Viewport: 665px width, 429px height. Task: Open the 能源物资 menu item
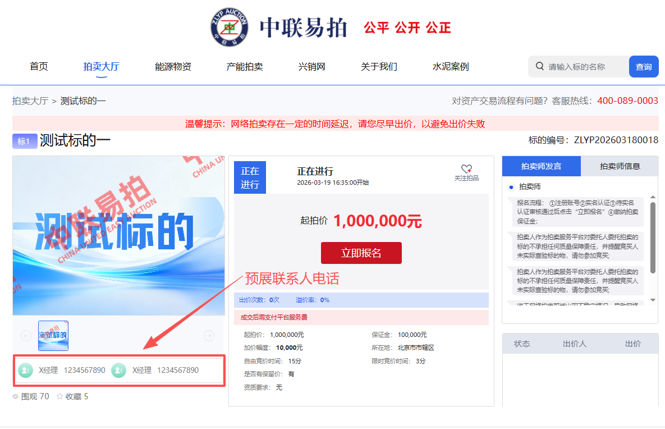(173, 67)
